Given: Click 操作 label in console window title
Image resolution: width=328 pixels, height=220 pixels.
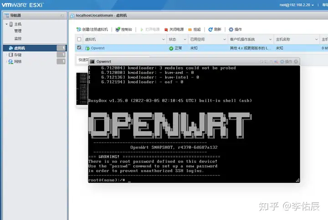Looking at the screenshot, I should pyautogui.click(x=288, y=61).
